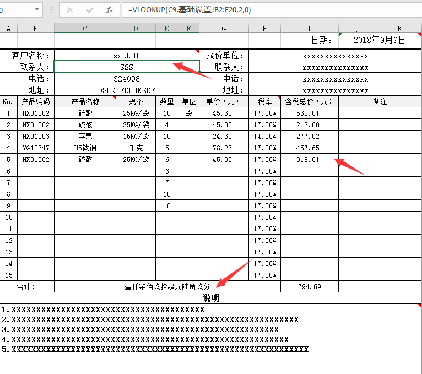Select unit price 24.30 cell
This screenshot has width=422, height=374.
224,137
